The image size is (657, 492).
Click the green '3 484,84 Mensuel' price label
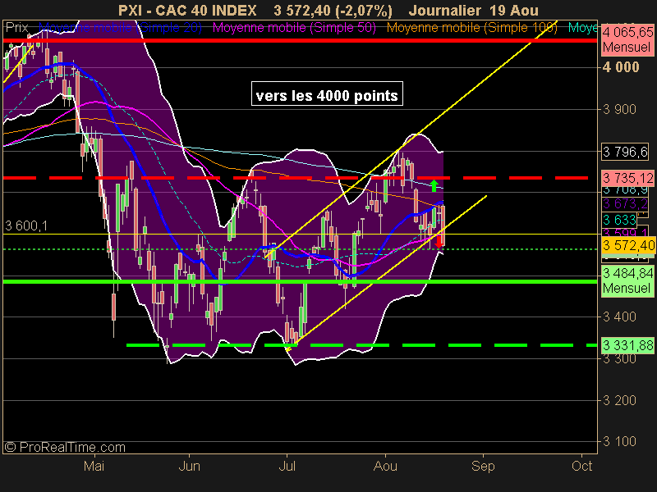click(x=627, y=280)
